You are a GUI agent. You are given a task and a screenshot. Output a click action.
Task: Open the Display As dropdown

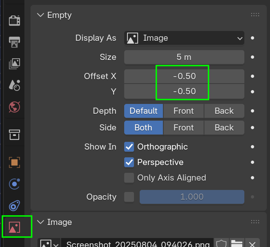(x=184, y=38)
